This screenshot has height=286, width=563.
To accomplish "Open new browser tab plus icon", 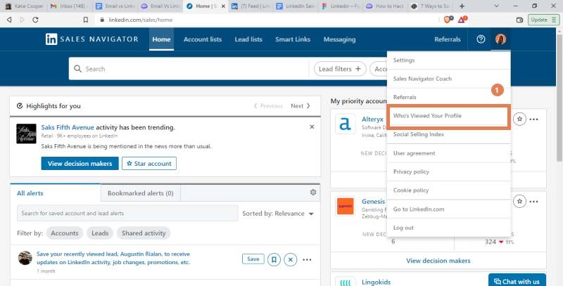I will coord(462,6).
